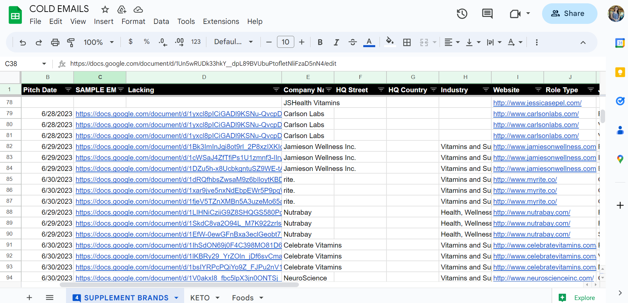Open the Extensions menu
The width and height of the screenshot is (628, 303).
[x=221, y=22]
